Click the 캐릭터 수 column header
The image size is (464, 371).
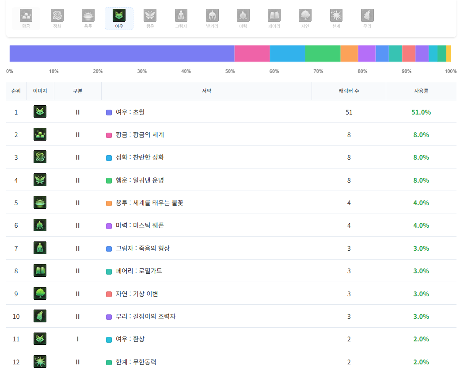click(x=349, y=91)
